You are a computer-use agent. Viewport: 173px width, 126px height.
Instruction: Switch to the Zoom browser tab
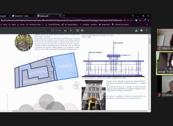click(24, 16)
